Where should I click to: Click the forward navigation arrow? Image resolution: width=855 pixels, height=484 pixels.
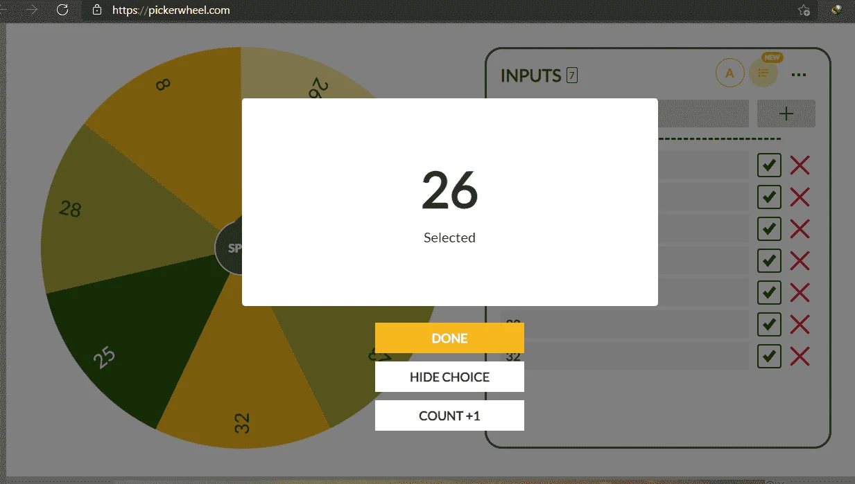click(x=32, y=10)
